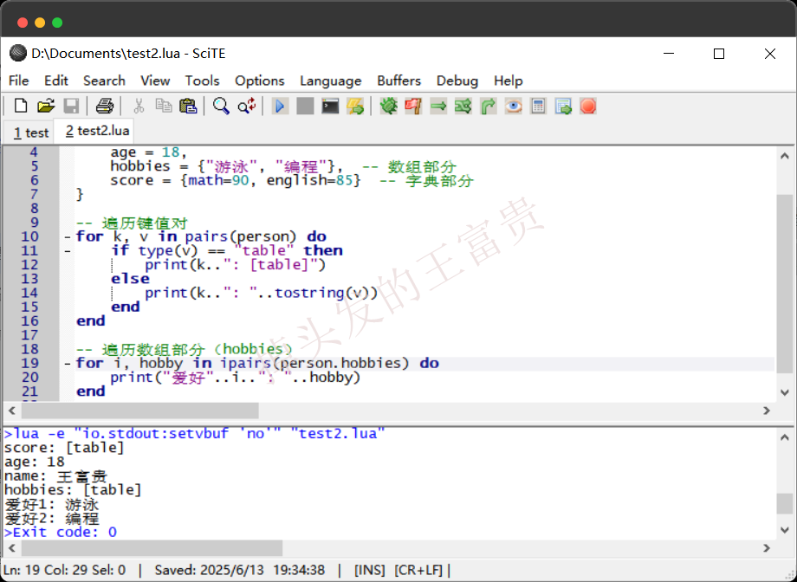Click the eye watch icon

514,107
